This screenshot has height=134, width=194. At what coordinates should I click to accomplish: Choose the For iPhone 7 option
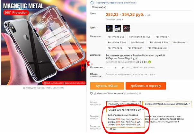[162, 37]
